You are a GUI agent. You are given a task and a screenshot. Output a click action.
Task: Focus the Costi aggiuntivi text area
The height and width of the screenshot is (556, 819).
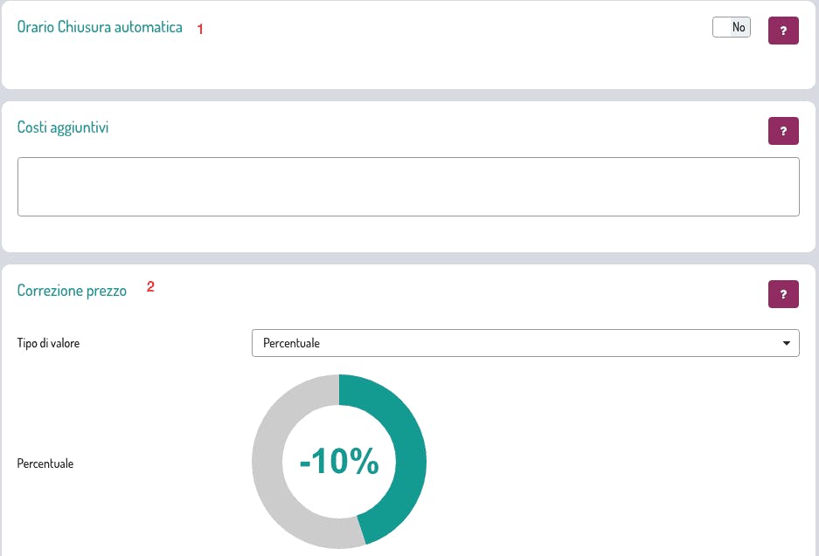pos(408,187)
